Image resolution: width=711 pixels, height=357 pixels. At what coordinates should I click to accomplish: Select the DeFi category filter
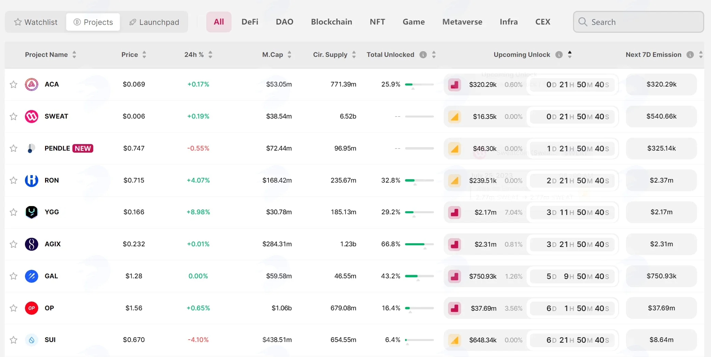(250, 22)
